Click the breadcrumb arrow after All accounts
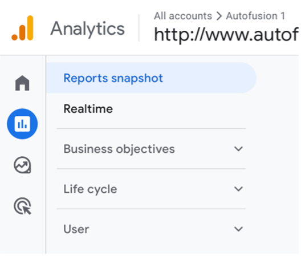The image size is (301, 256). pos(219,16)
